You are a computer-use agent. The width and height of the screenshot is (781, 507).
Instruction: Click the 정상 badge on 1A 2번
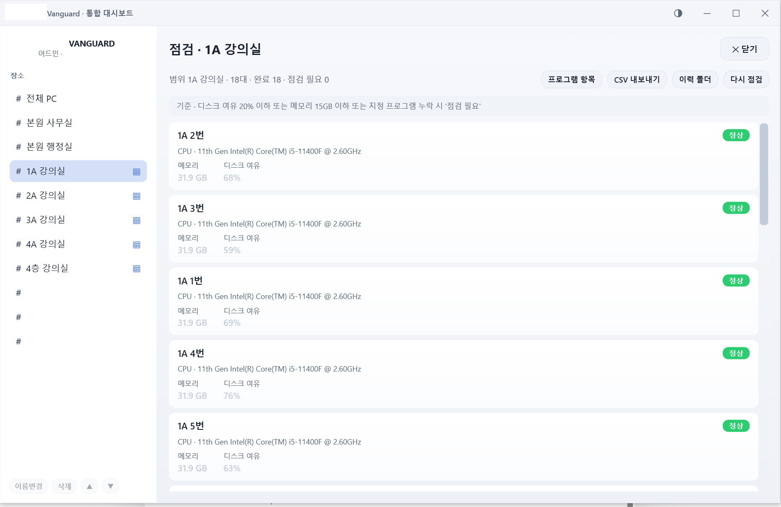pos(736,135)
